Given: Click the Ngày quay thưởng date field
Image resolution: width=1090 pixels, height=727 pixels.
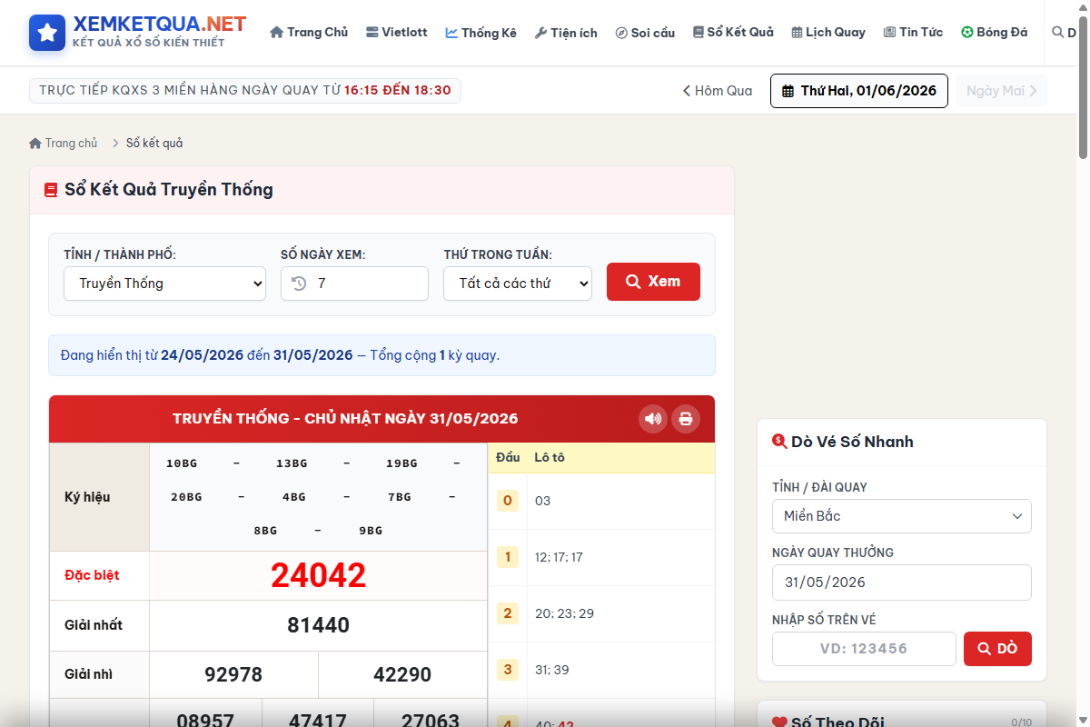Looking at the screenshot, I should click(x=902, y=583).
